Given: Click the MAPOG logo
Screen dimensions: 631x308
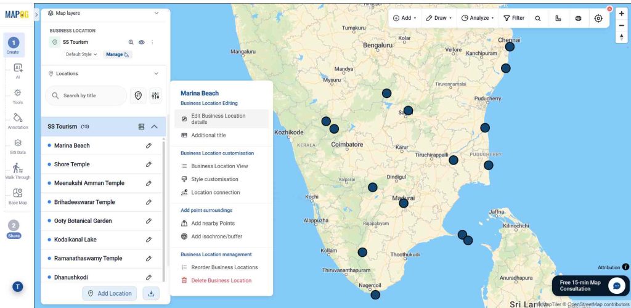Looking at the screenshot, I should pyautogui.click(x=16, y=14).
